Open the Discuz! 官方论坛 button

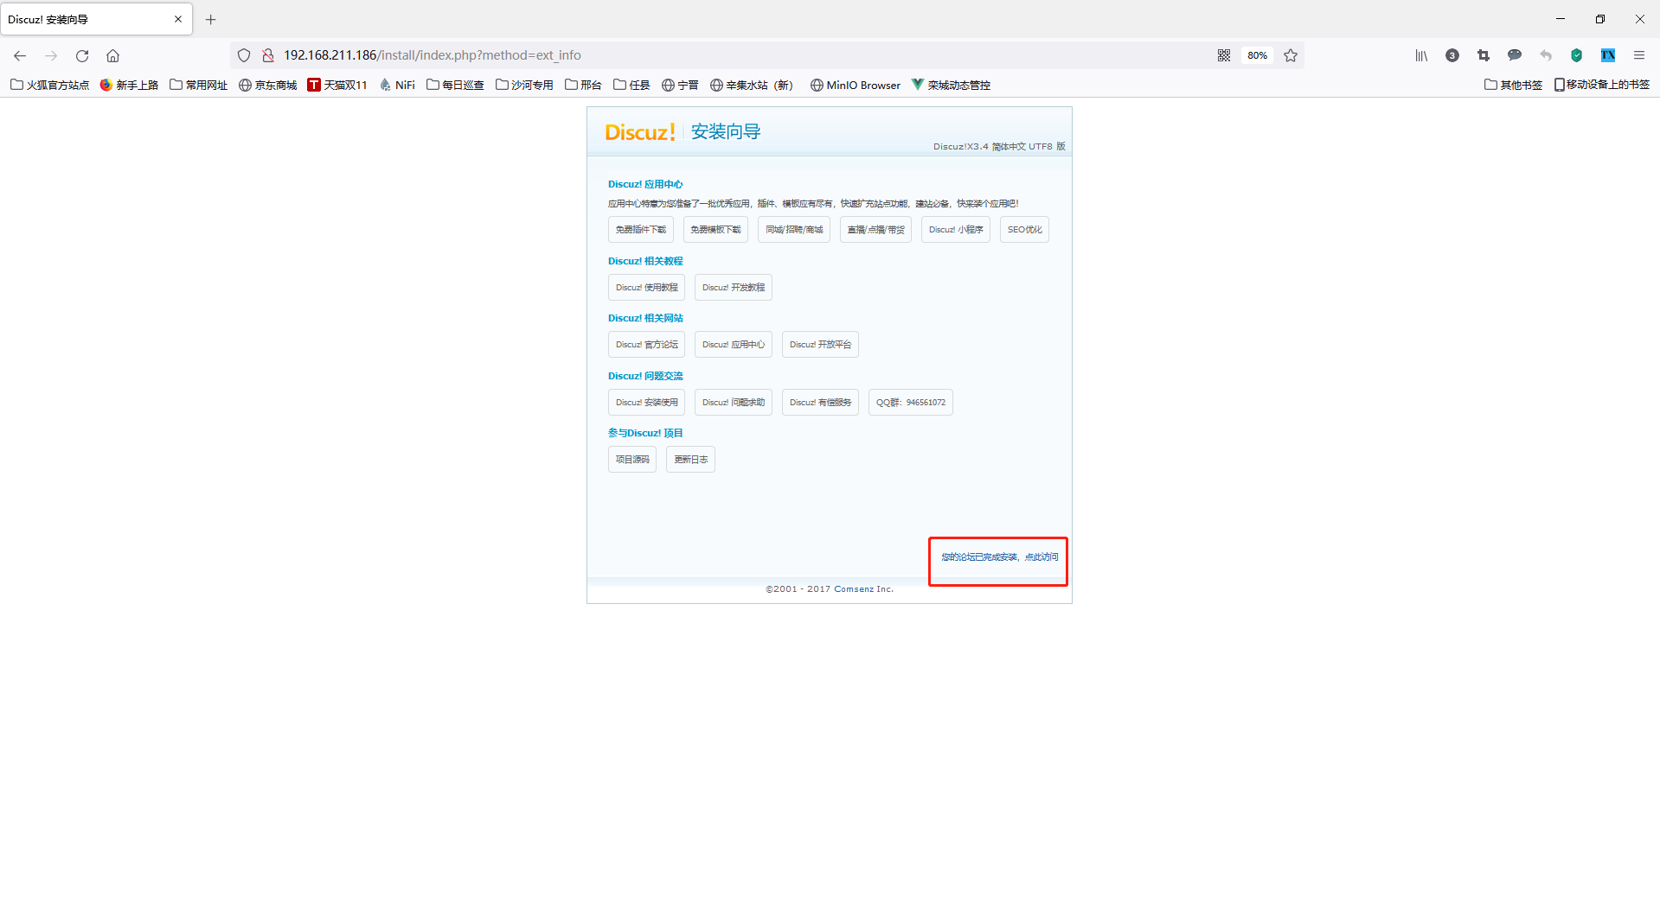pyautogui.click(x=646, y=345)
